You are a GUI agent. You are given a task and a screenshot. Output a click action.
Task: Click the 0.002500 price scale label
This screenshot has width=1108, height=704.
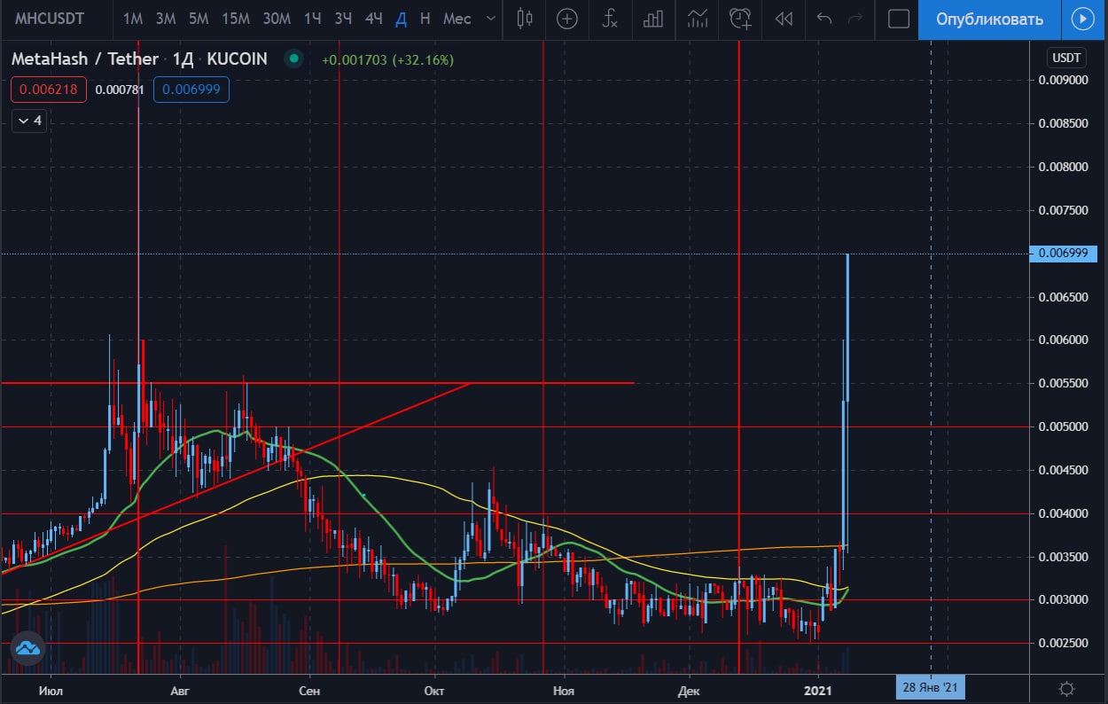coord(1063,643)
